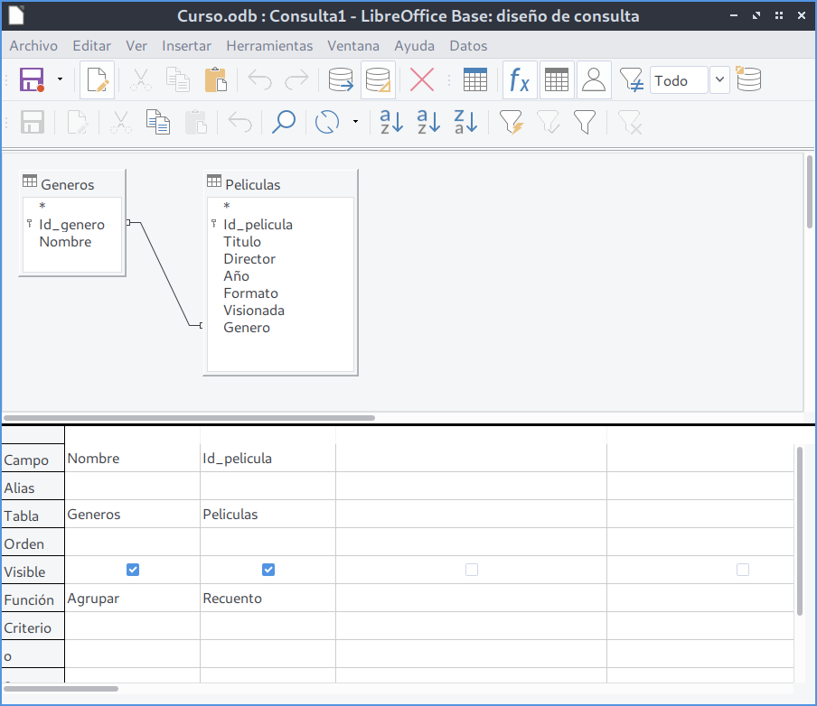Click the Generos Tabla cell
817x706 pixels.
tap(132, 514)
